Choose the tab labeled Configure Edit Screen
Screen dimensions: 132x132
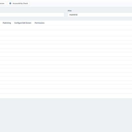pos(23,23)
